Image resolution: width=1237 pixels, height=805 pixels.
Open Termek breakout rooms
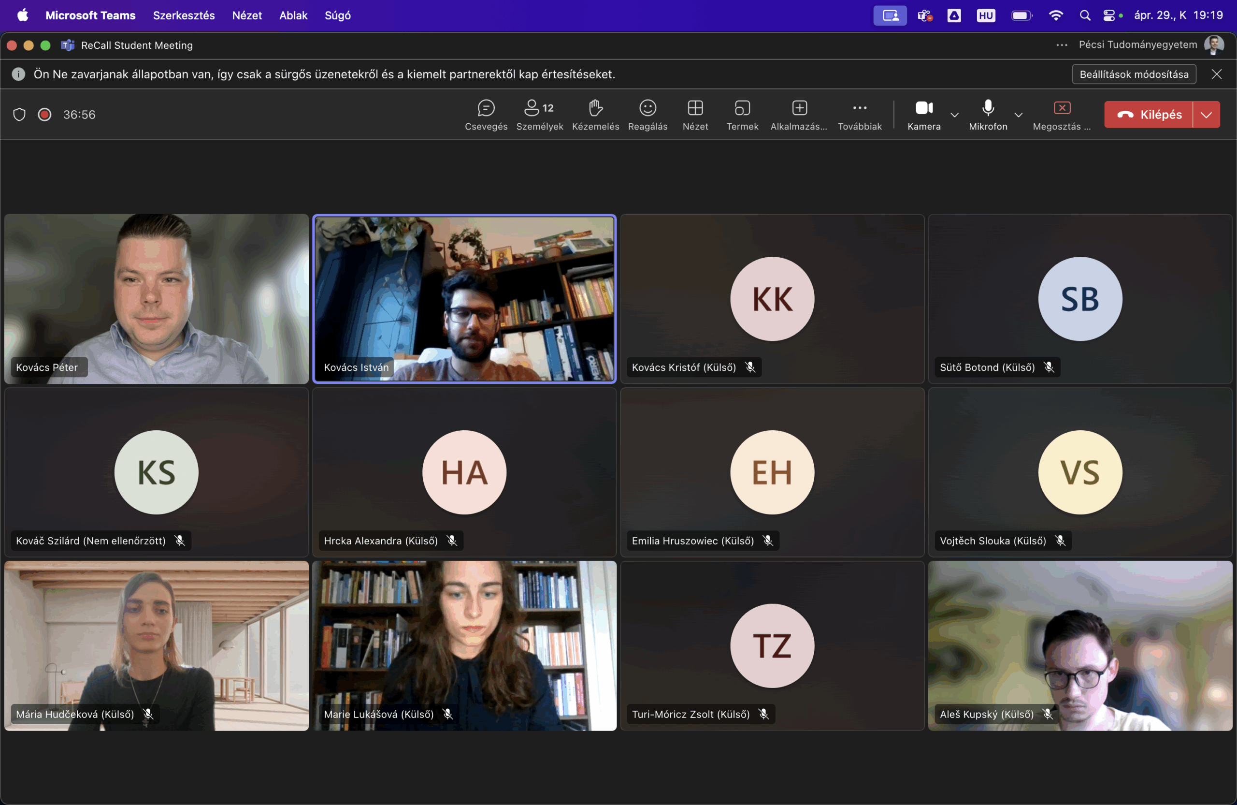pos(742,116)
